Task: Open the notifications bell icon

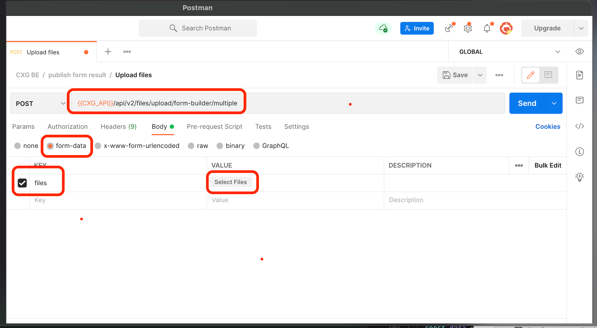Action: point(487,28)
